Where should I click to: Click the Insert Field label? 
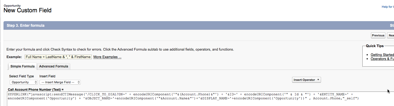47,76
